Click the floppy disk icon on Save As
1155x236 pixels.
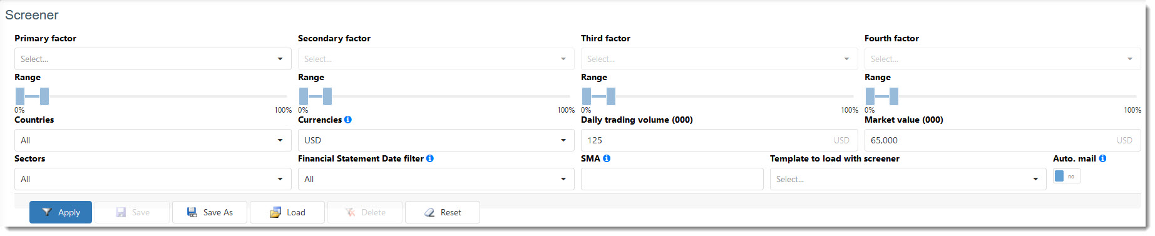(x=192, y=212)
